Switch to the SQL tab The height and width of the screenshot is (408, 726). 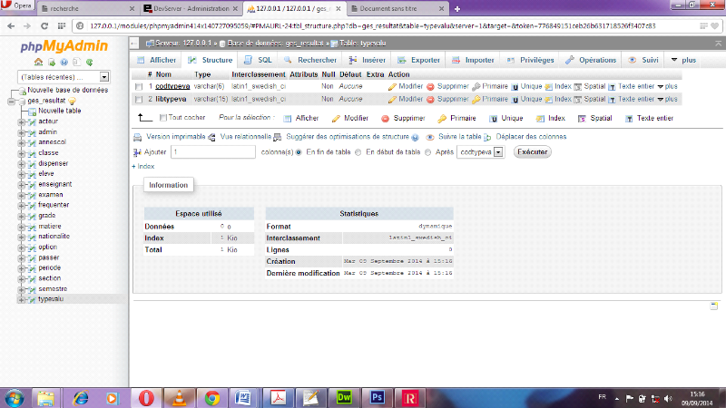pos(259,60)
